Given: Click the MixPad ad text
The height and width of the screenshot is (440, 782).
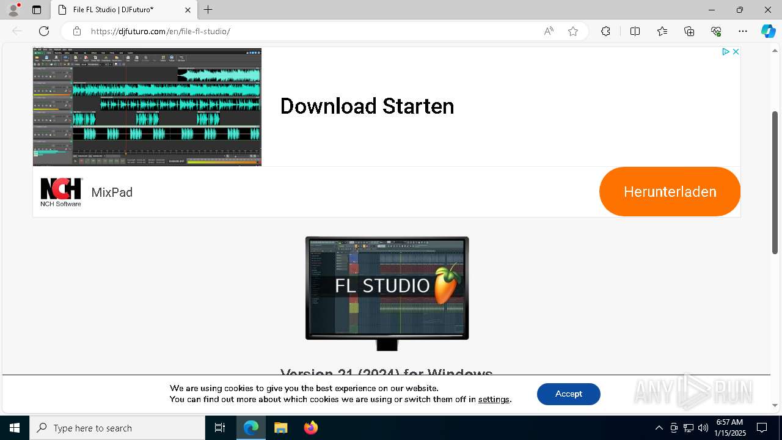Looking at the screenshot, I should click(x=112, y=193).
